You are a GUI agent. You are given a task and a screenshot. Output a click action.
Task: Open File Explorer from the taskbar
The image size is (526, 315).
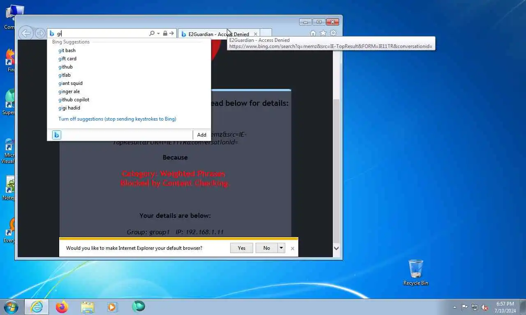pos(88,307)
